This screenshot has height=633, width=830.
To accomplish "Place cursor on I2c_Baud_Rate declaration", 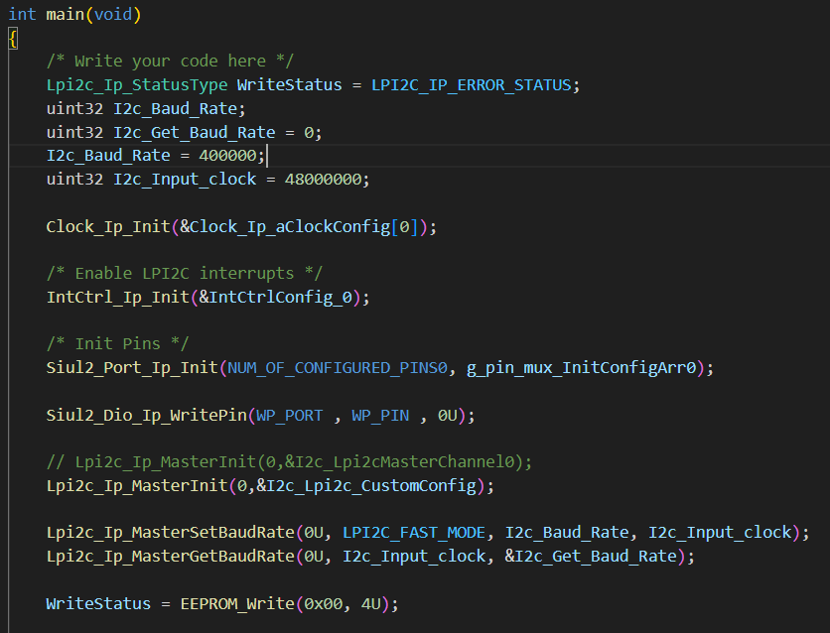I will point(175,108).
